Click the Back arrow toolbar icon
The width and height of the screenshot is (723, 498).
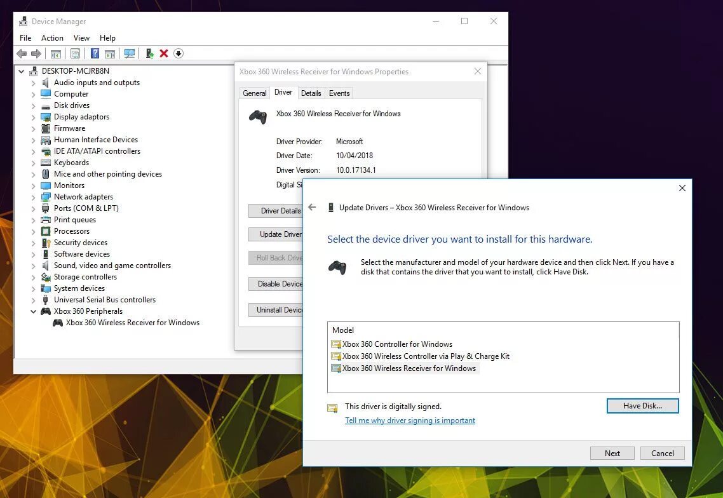[22, 53]
